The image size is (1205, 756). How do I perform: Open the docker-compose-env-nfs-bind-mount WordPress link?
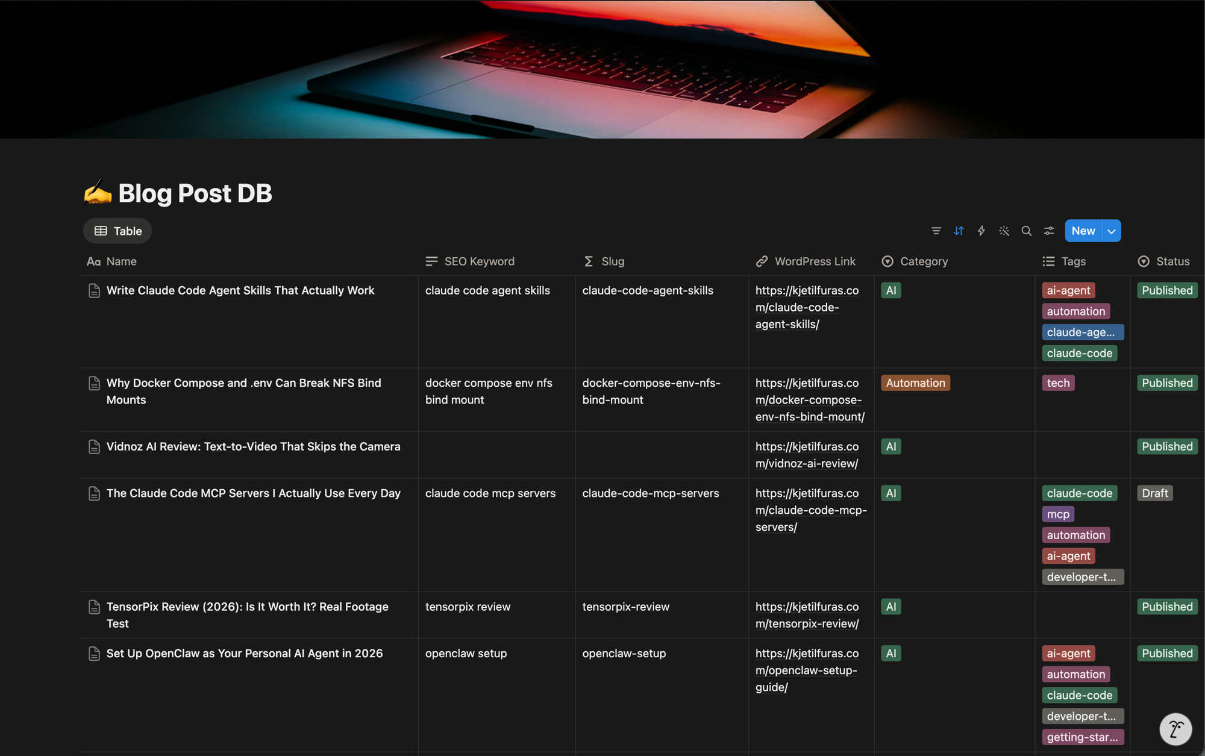tap(810, 400)
